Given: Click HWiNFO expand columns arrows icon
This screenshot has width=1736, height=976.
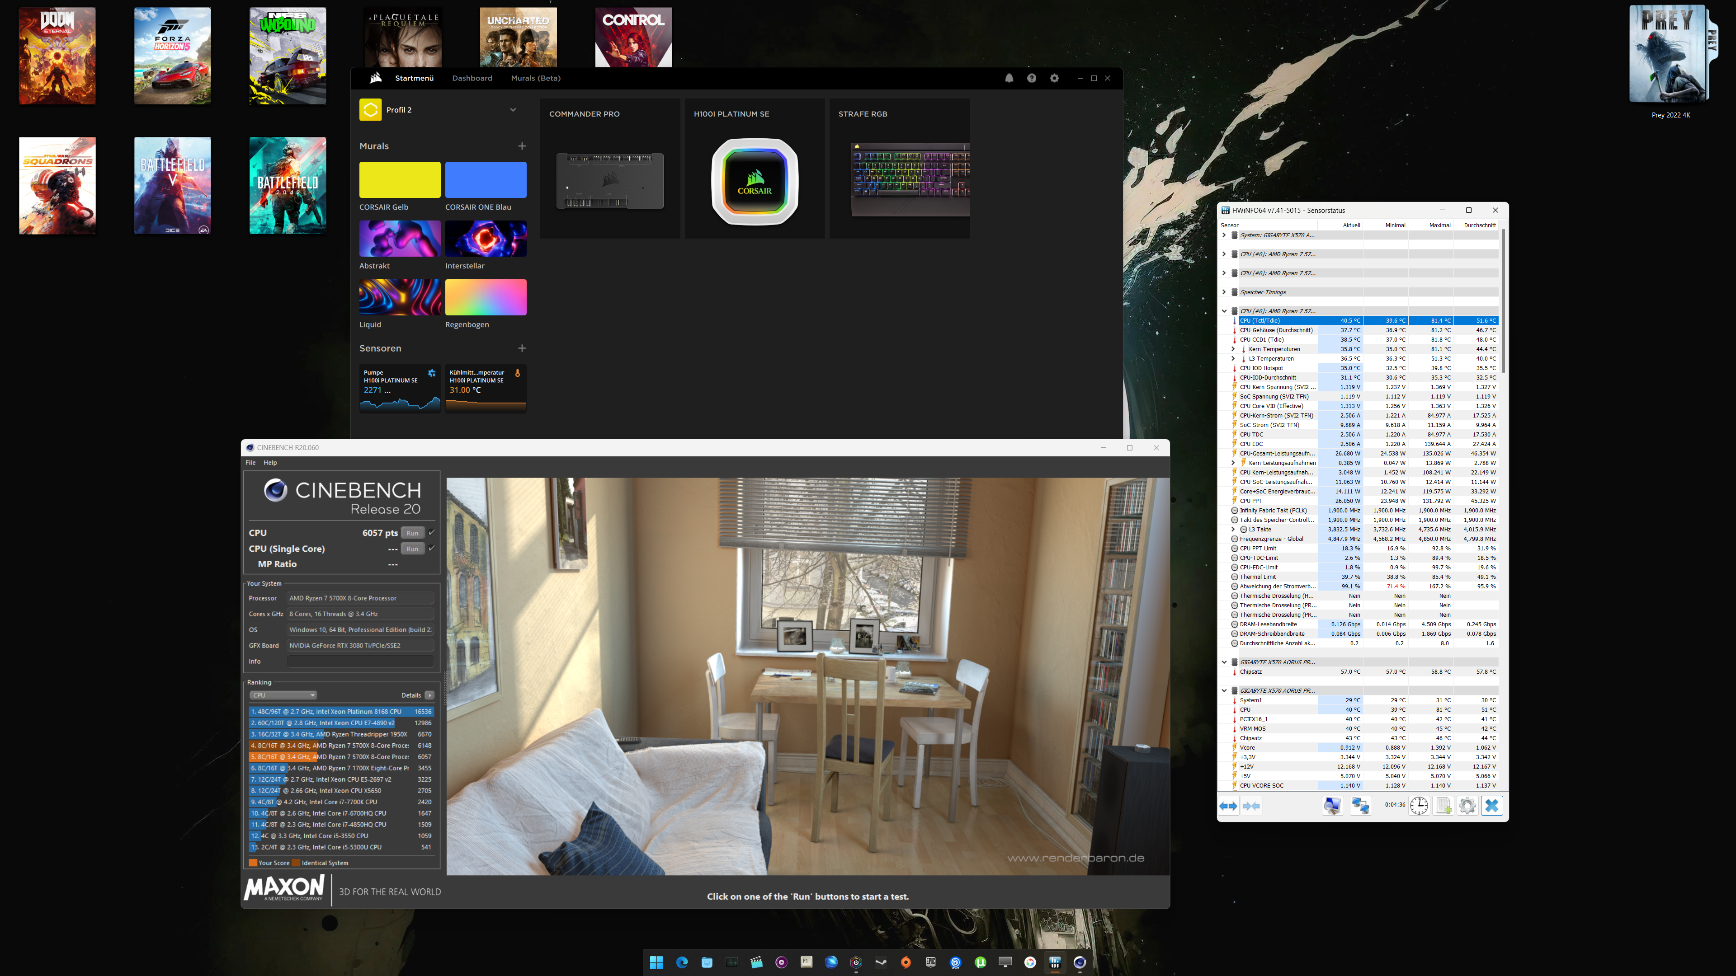Looking at the screenshot, I should click(1228, 806).
